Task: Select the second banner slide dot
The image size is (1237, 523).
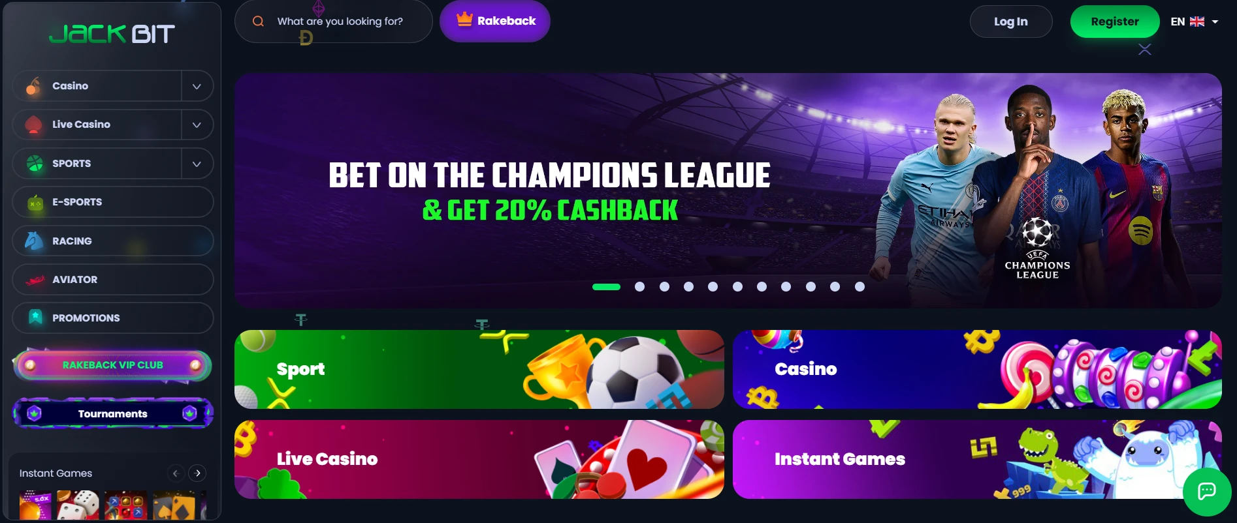Action: [x=640, y=287]
